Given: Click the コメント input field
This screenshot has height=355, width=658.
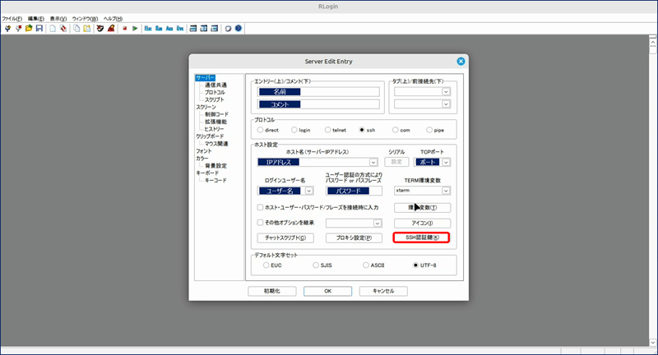Looking at the screenshot, I should tap(318, 104).
